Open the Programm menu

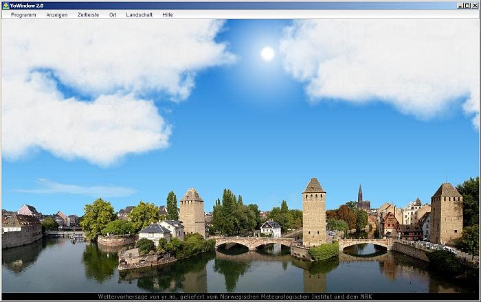23,14
